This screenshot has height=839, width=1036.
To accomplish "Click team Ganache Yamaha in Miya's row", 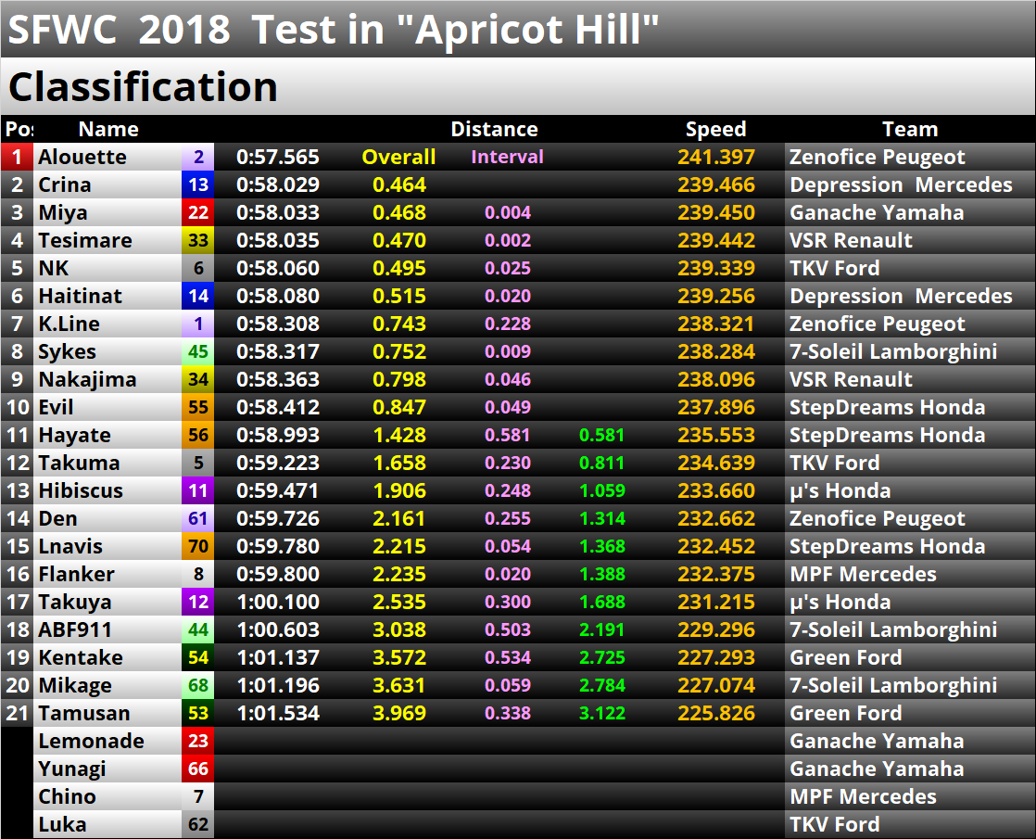I will pyautogui.click(x=876, y=212).
